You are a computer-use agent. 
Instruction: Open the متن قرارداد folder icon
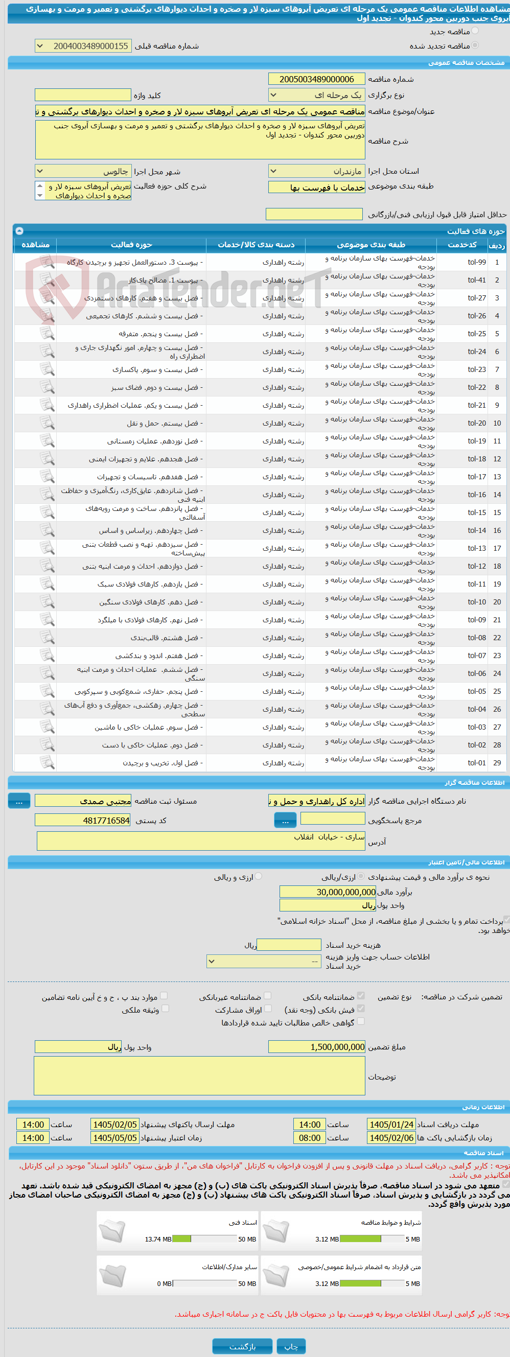pos(276,1275)
